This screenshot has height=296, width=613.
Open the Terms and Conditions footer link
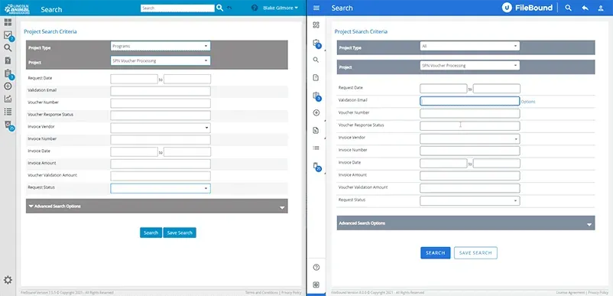261,292
